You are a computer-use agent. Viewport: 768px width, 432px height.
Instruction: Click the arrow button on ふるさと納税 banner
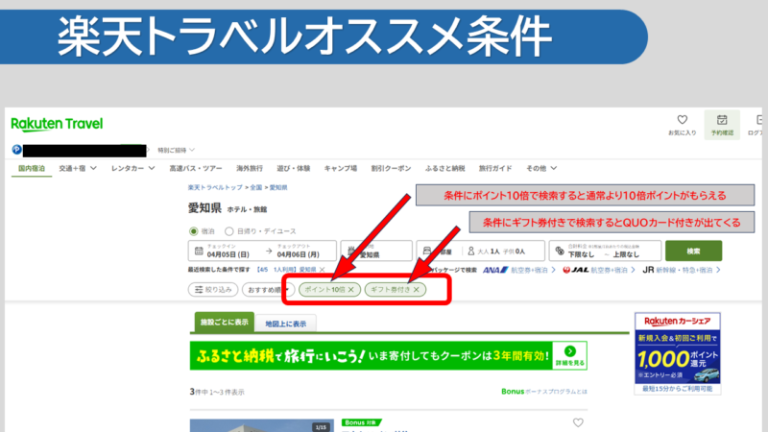click(x=569, y=351)
